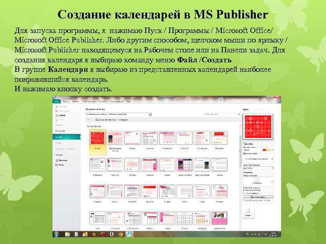
Task: Open the Макет страницы ribbon tab
Action: (89, 102)
